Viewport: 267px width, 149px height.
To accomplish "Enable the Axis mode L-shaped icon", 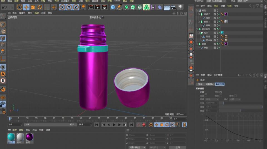I will 3,59.
